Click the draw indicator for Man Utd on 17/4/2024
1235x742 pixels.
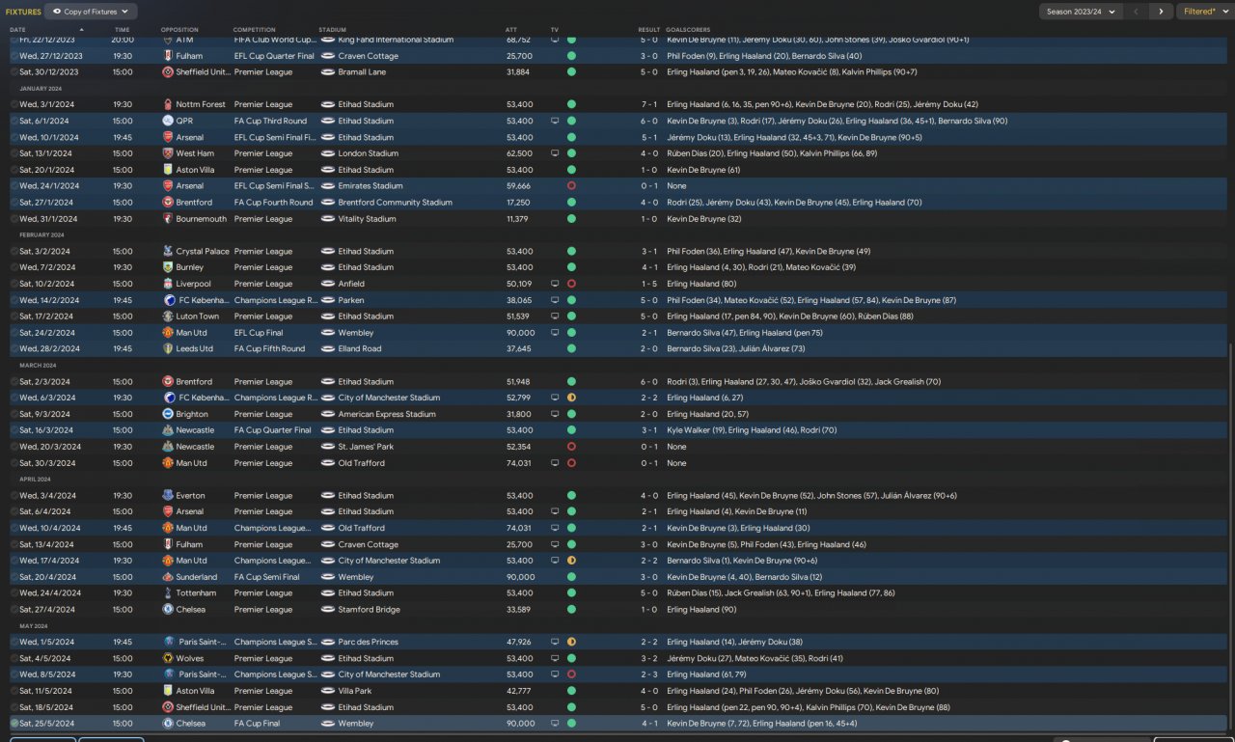(571, 561)
